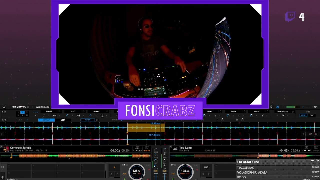
Task: Follow TIAGOELIAS in the overlay list
Action: click(x=316, y=167)
